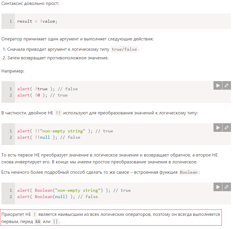
Task: Click the alert( Boolean(null) ) code line
Action: coord(57,197)
